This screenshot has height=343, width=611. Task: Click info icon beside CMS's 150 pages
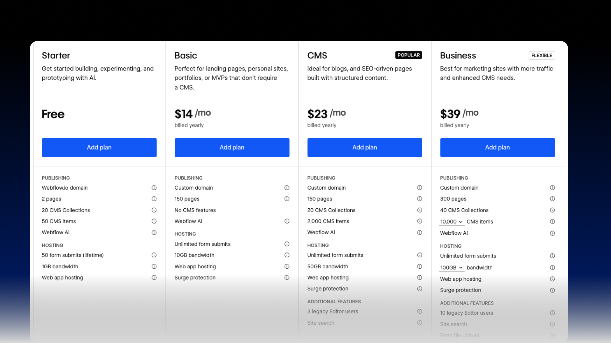419,199
